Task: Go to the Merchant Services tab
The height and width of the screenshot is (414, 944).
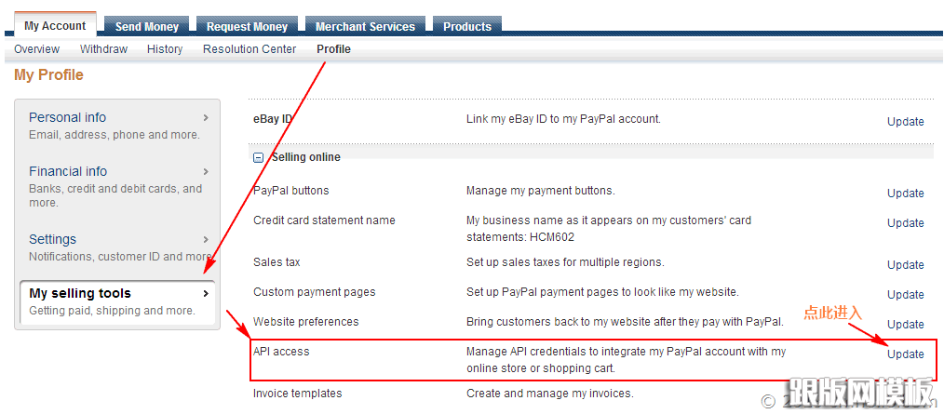Action: click(x=365, y=26)
